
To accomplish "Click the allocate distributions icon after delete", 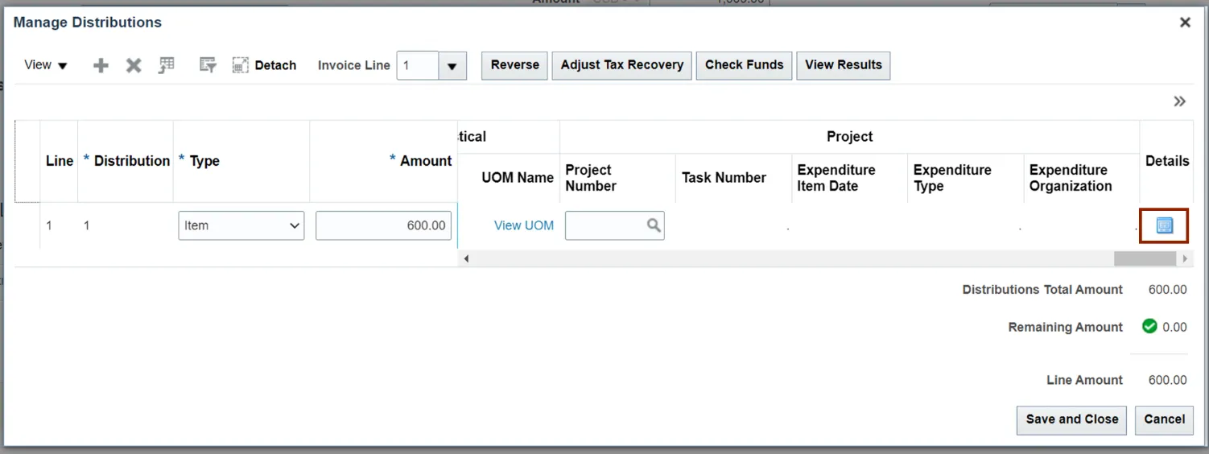I will 167,65.
